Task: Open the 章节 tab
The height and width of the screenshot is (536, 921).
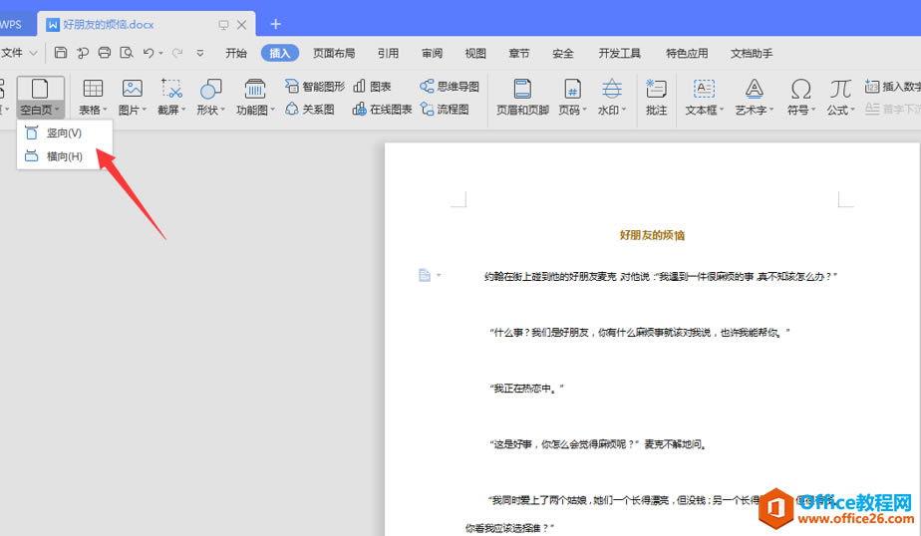Action: pyautogui.click(x=519, y=54)
